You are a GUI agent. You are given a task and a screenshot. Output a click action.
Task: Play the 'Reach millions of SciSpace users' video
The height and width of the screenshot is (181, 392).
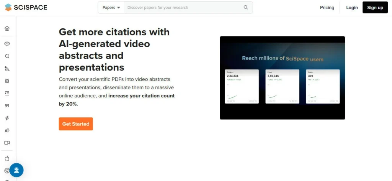pyautogui.click(x=282, y=78)
